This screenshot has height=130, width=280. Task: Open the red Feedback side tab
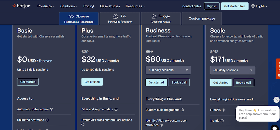coord(278,69)
